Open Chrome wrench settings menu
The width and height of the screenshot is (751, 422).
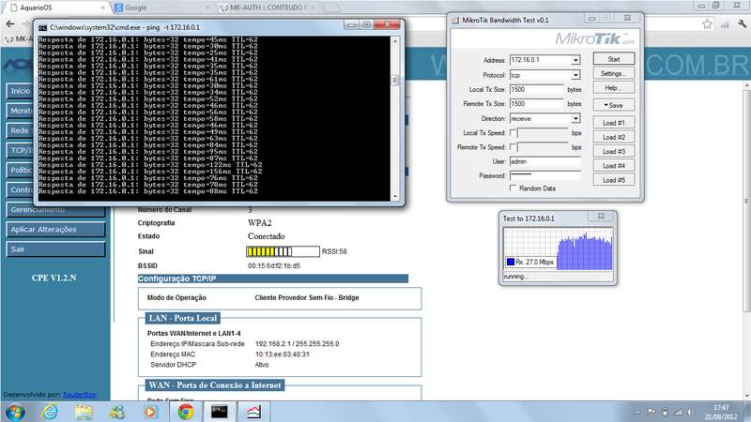pyautogui.click(x=742, y=24)
